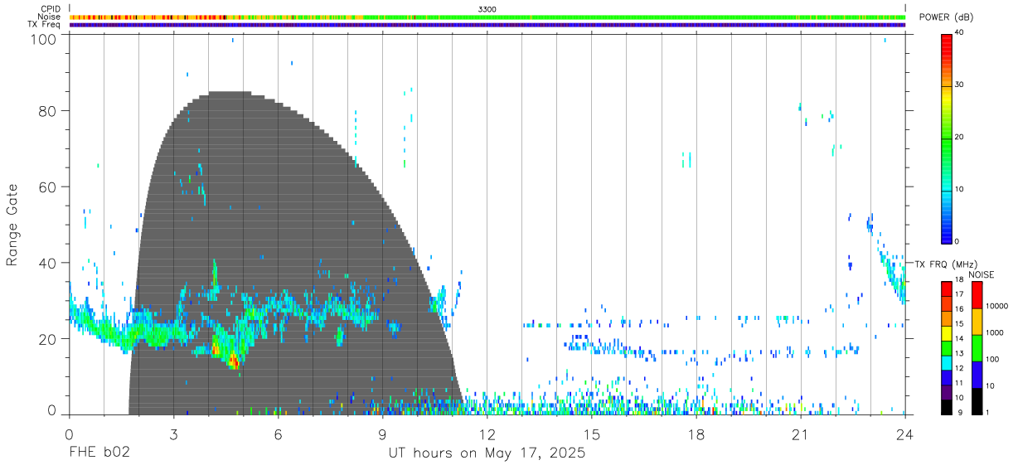Click the 1000 tick on the NOISE legend

(994, 332)
